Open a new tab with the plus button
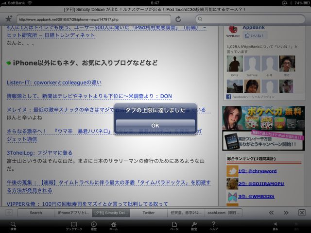This screenshot has width=311, height=233. point(9,213)
